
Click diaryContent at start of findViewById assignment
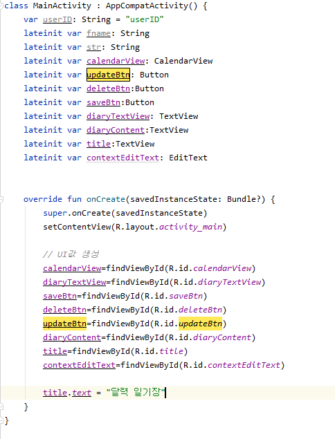click(72, 337)
